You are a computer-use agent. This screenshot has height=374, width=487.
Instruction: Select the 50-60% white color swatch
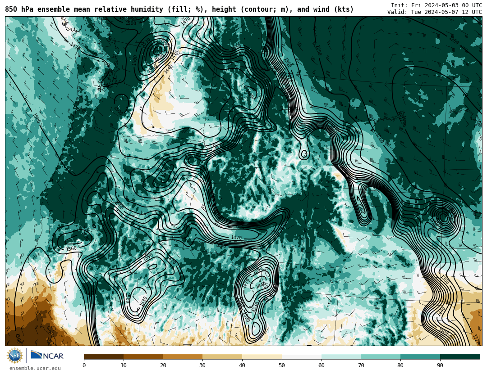[302, 356]
